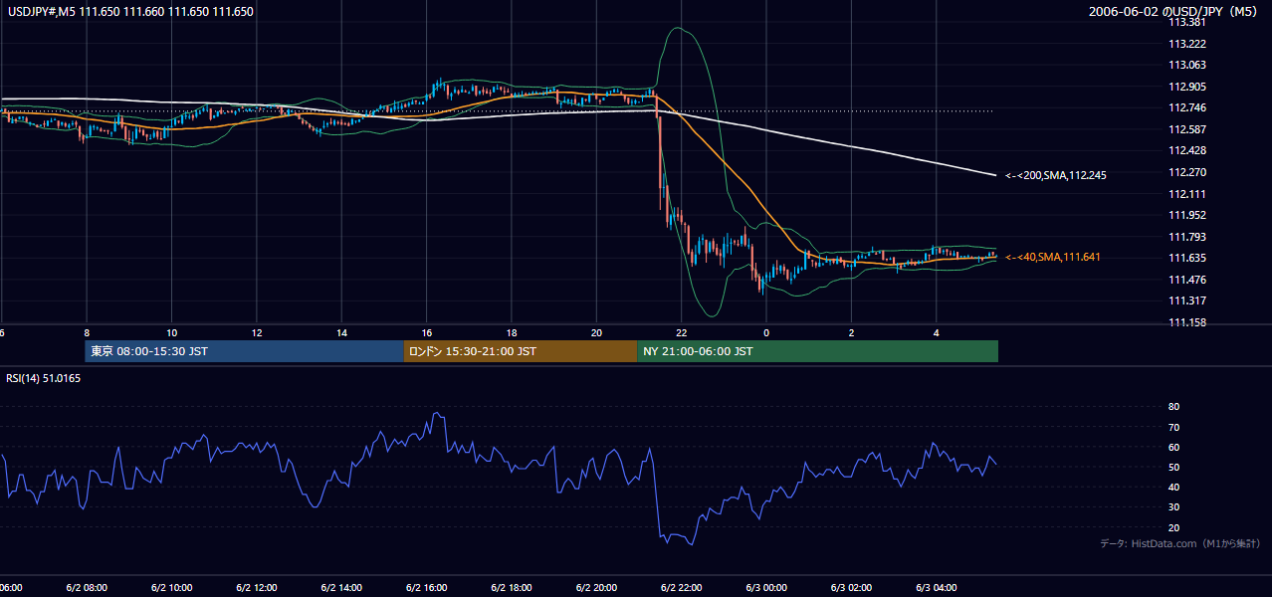Image resolution: width=1272 pixels, height=597 pixels.
Task: Click the 6/3 04:00 time axis label
Action: tap(936, 588)
